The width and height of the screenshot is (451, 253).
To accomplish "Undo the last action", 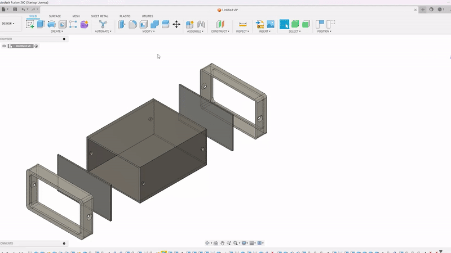I will (23, 10).
